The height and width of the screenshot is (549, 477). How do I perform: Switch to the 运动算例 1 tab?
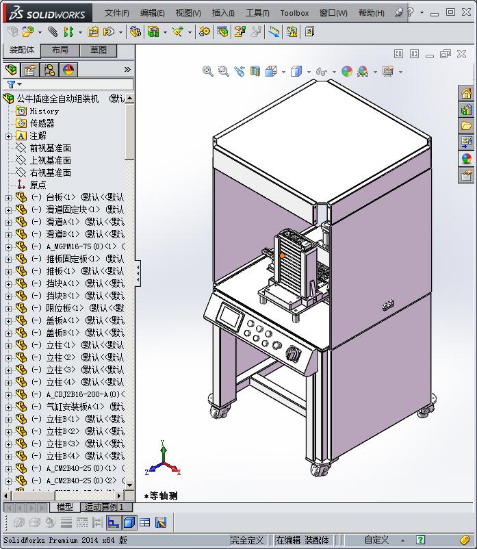click(x=106, y=507)
